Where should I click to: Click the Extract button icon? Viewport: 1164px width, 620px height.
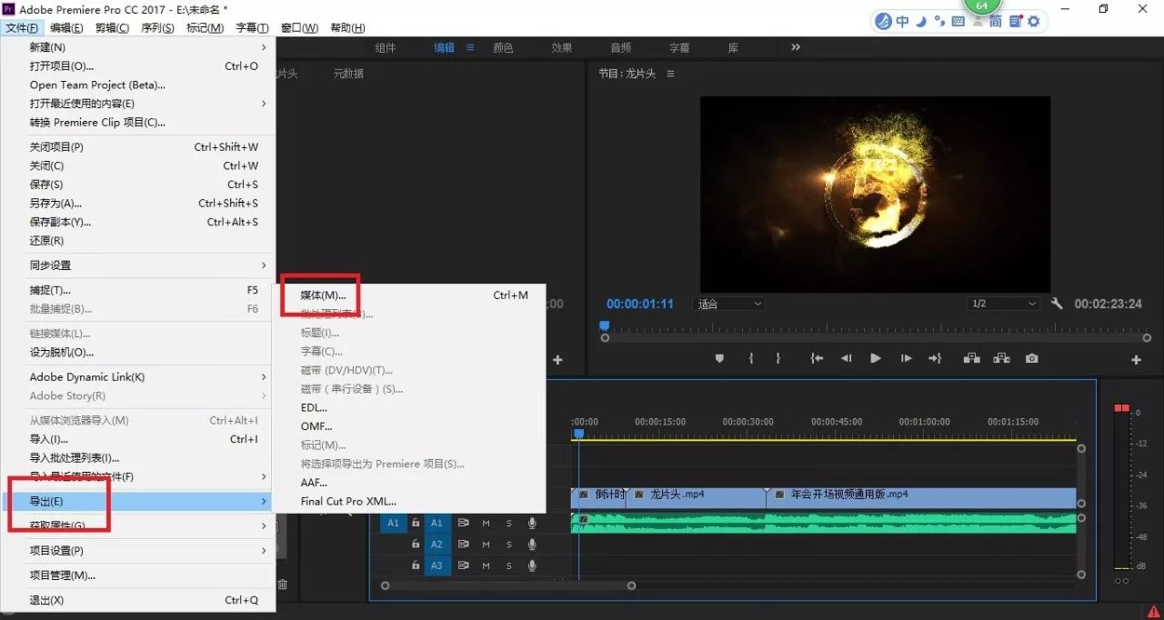coord(1001,359)
